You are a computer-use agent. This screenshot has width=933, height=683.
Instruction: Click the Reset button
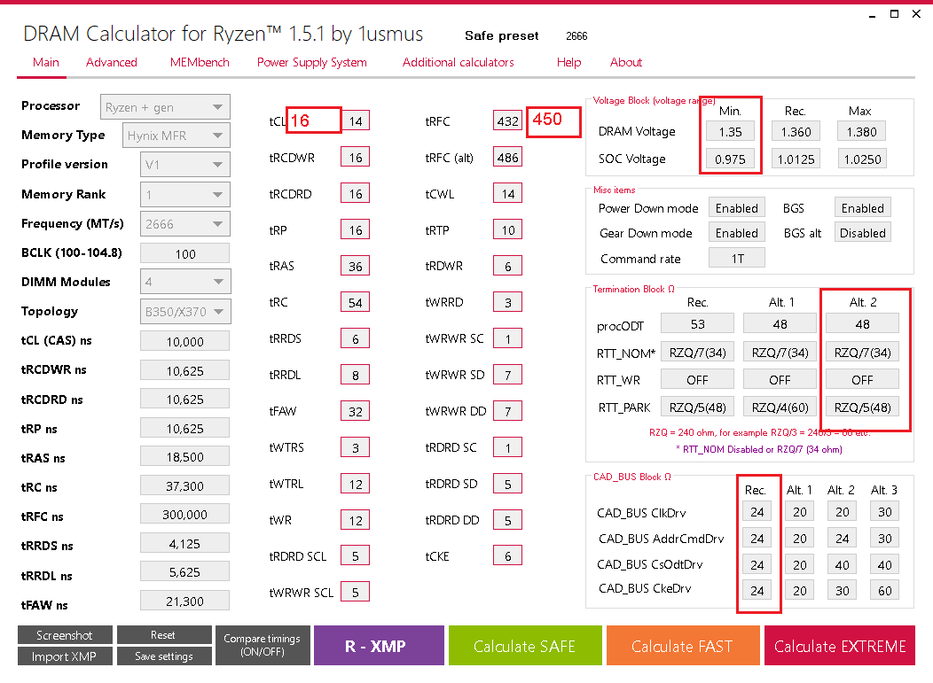[x=164, y=635]
